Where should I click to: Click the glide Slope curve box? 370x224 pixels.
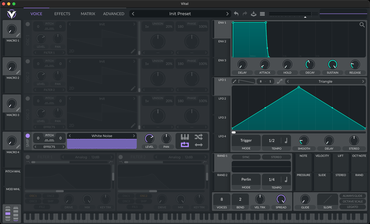328,199
